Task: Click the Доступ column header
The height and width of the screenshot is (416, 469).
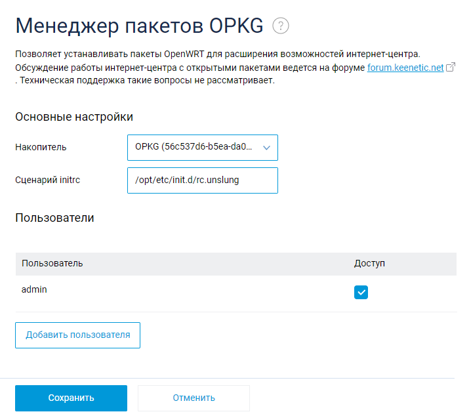Action: pos(369,263)
